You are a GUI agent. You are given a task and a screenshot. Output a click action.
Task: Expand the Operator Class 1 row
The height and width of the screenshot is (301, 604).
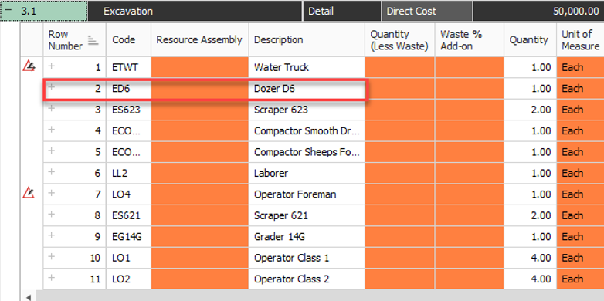point(51,257)
